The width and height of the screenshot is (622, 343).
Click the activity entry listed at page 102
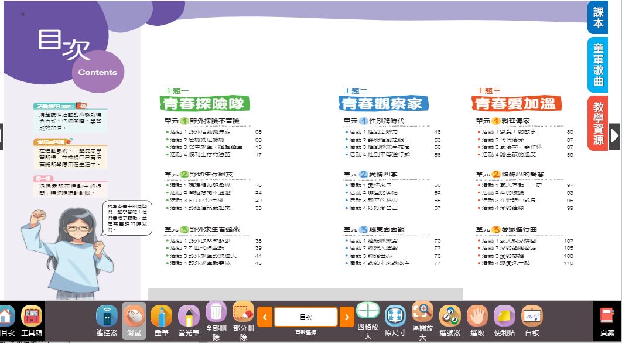[525, 240]
